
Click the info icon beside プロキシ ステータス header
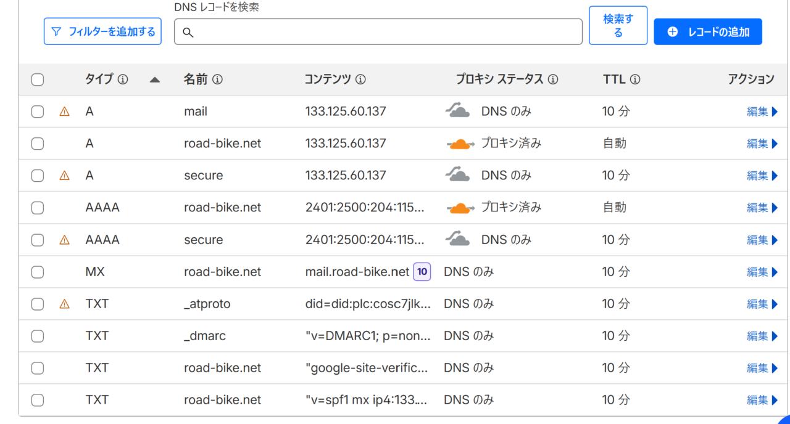553,79
